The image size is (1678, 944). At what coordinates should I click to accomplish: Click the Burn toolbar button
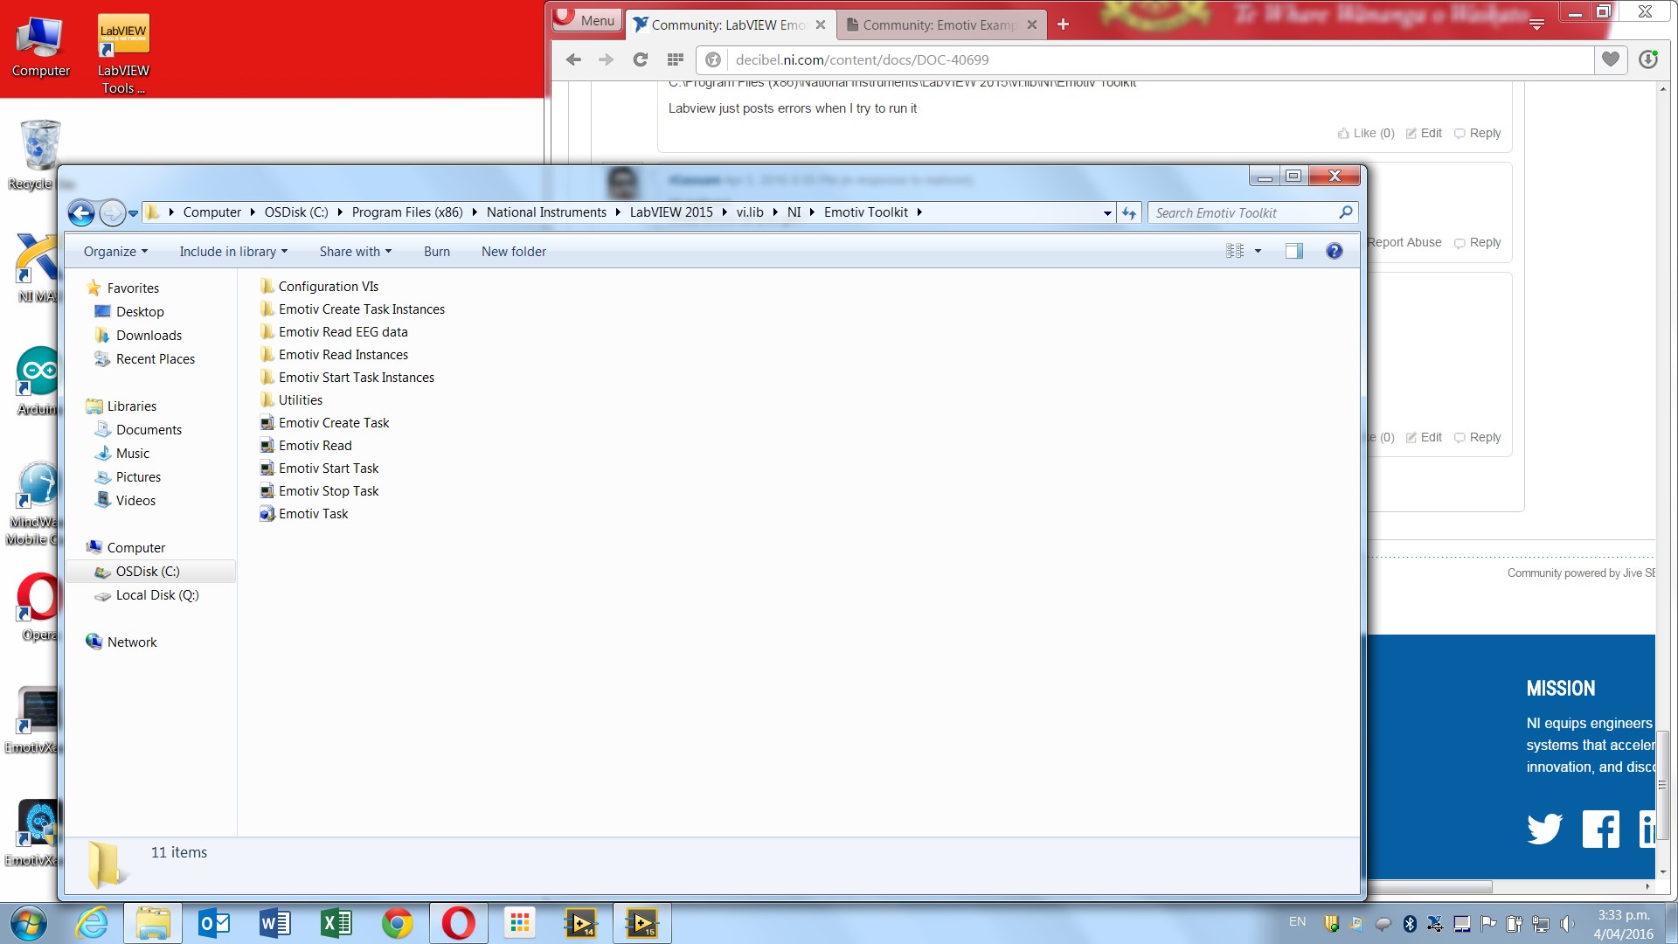(437, 252)
